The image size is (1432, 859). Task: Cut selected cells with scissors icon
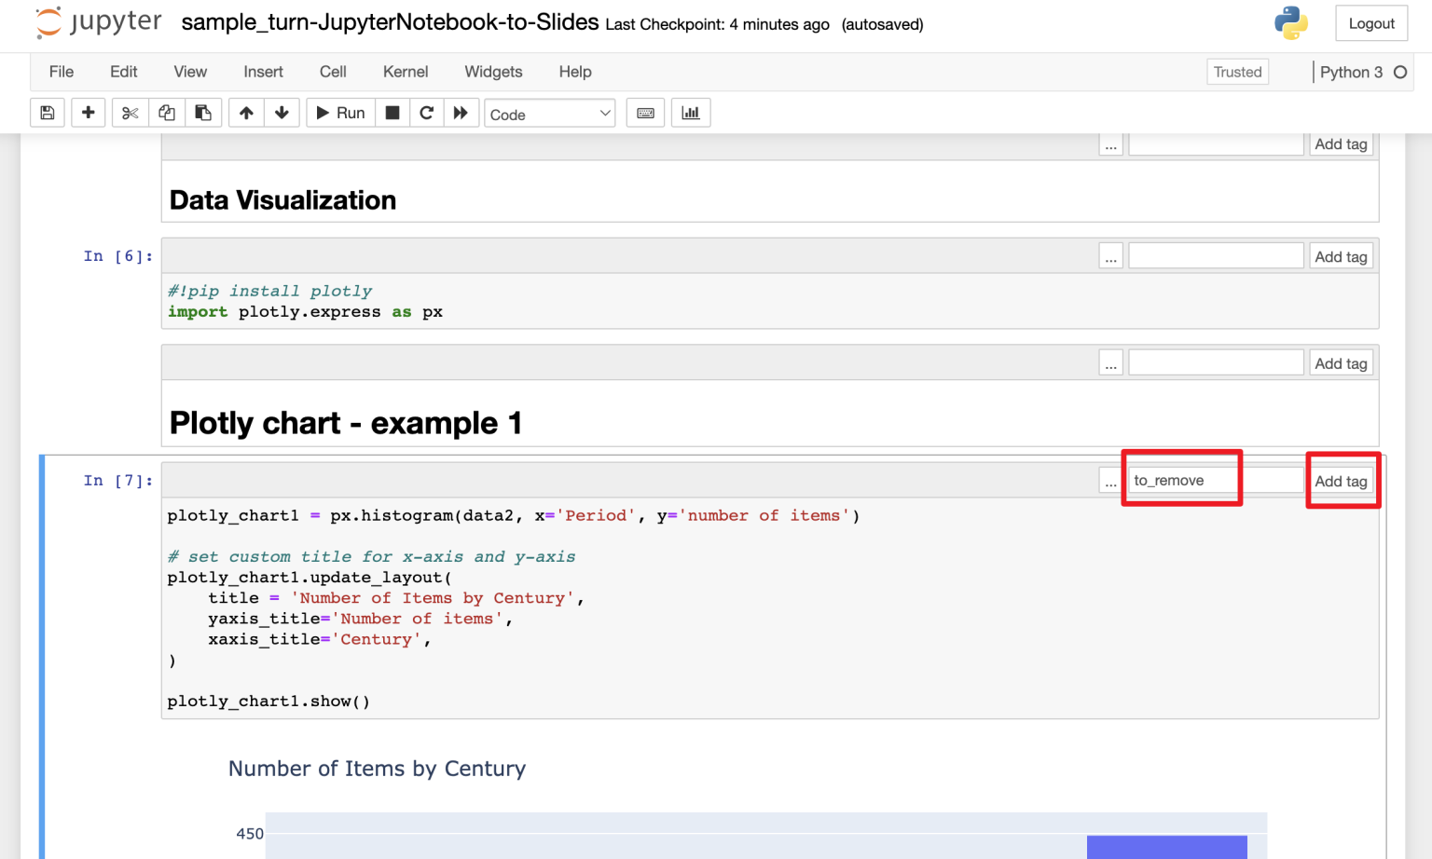tap(131, 113)
